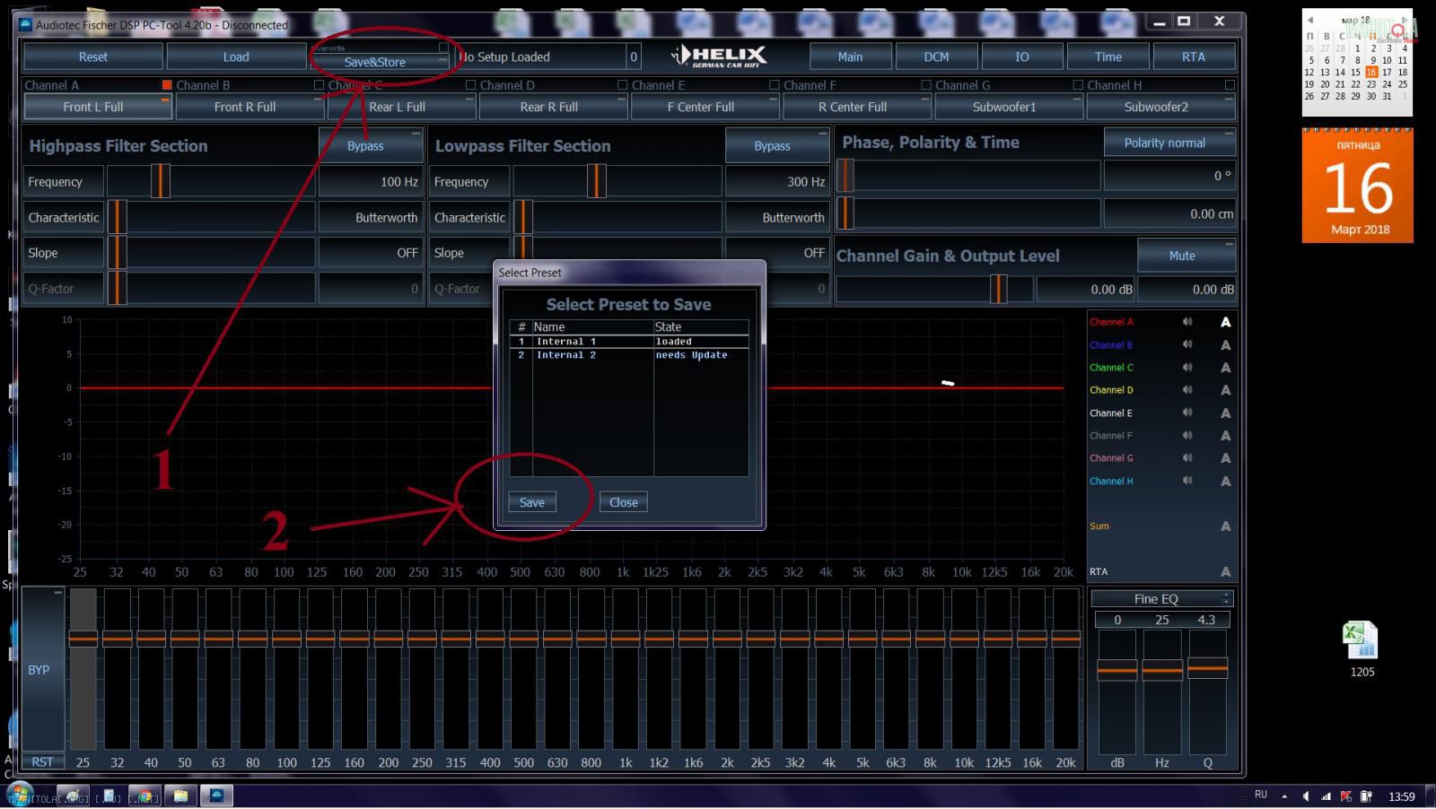Mute Channel G with its speaker icon
Viewport: 1436px width, 809px height.
pyautogui.click(x=1187, y=457)
